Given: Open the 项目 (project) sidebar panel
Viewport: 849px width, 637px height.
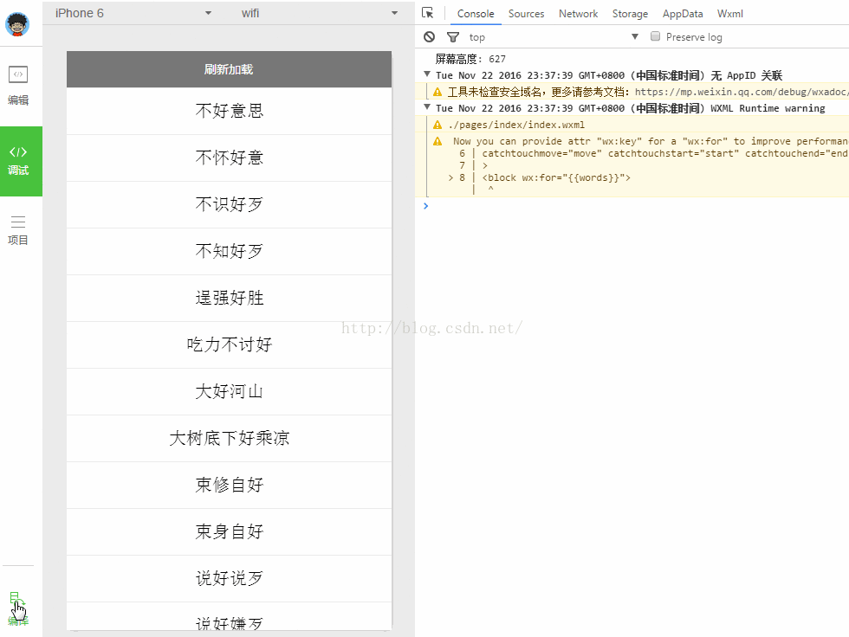Looking at the screenshot, I should (18, 230).
